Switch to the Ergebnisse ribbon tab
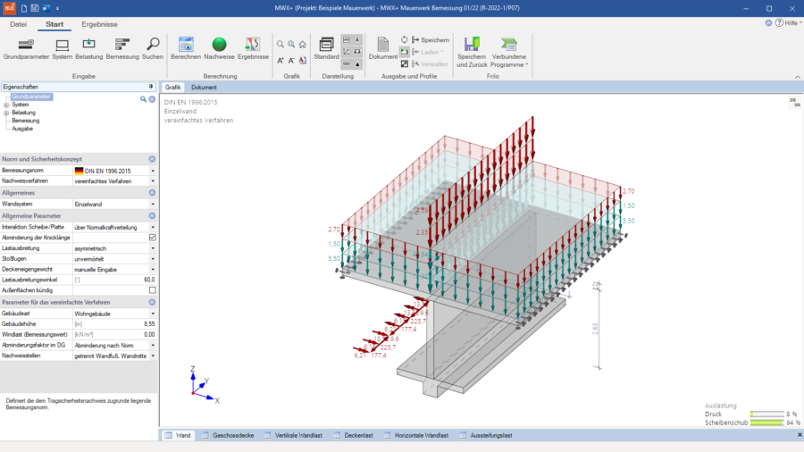This screenshot has width=804, height=452. 99,24
